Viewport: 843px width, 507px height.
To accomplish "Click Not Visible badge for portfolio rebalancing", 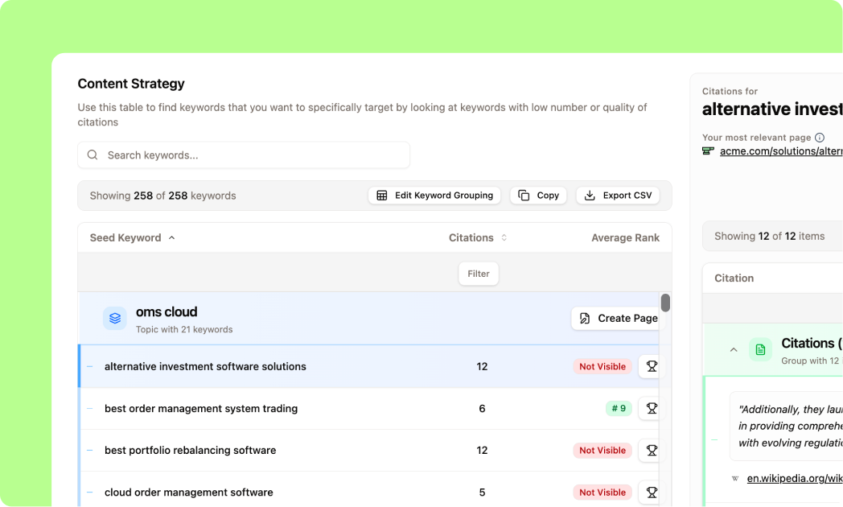I will click(x=602, y=450).
